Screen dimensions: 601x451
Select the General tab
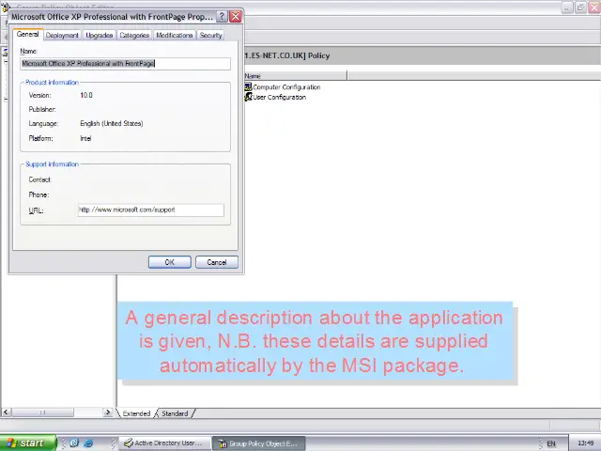pyautogui.click(x=27, y=34)
